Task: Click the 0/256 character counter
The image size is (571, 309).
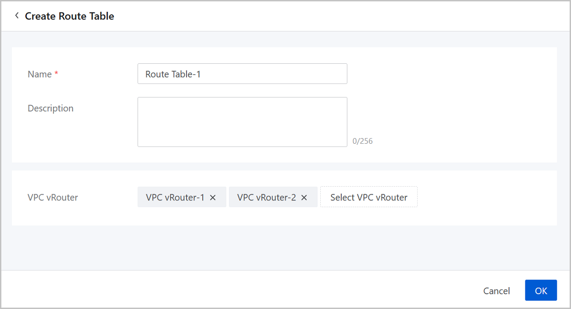Action: (x=363, y=141)
